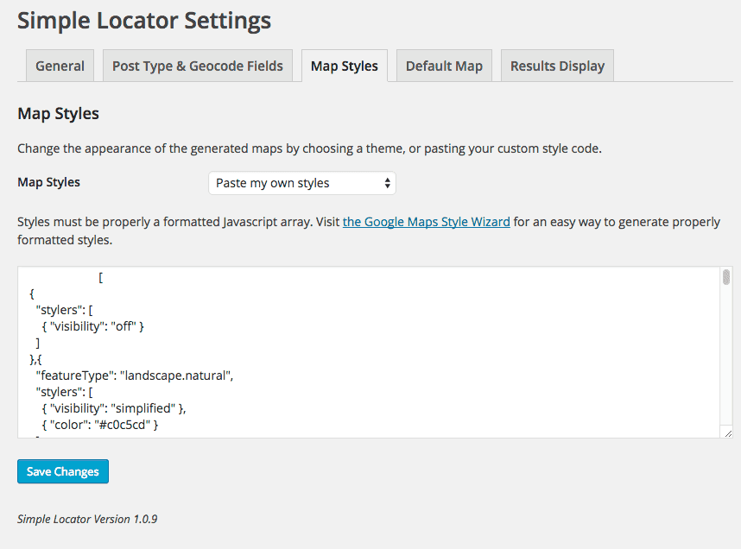Screen dimensions: 741x549
Task: Click the "featureType" landscape.natural code line
Action: [x=135, y=375]
